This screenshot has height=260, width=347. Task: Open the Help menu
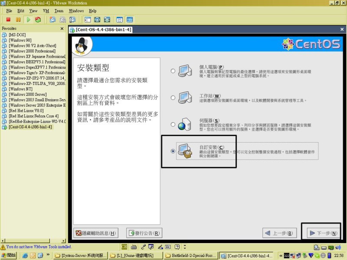click(x=92, y=11)
